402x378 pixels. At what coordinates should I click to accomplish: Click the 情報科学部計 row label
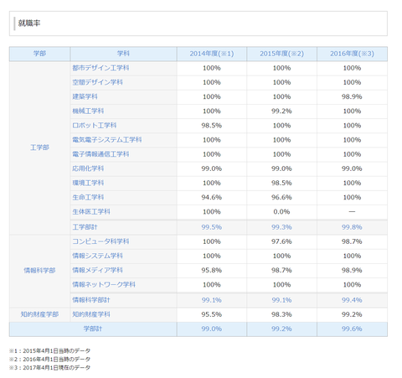coord(91,300)
